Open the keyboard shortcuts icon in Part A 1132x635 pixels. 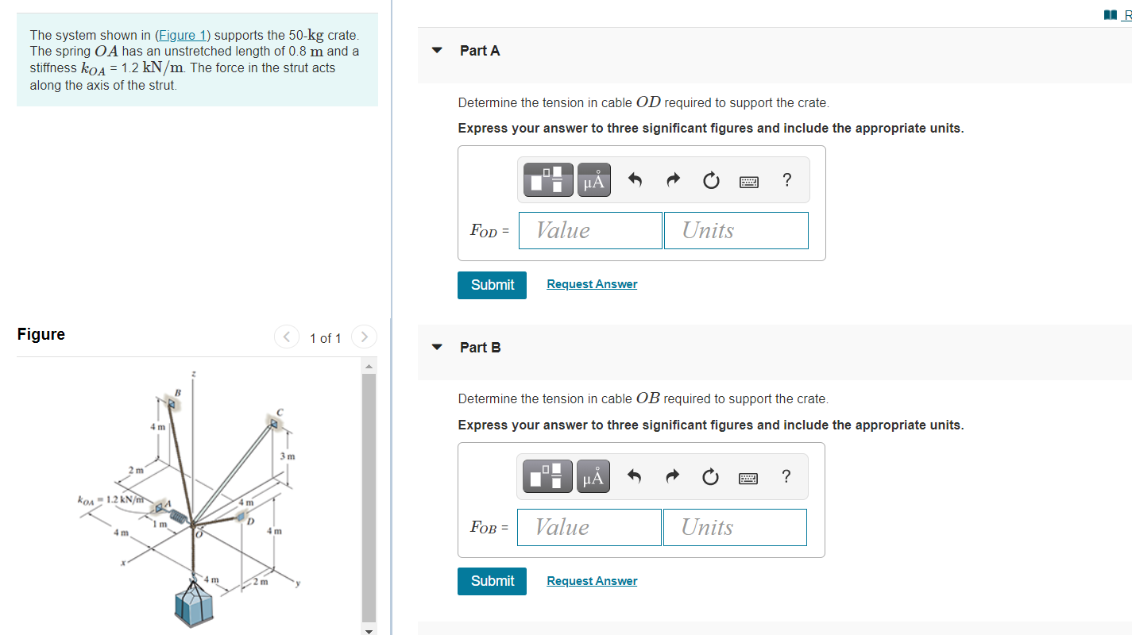pos(748,179)
